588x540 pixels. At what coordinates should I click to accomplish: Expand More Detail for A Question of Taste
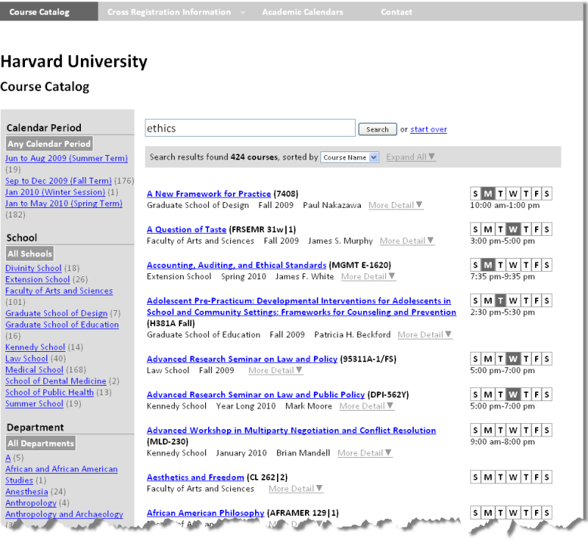[406, 241]
